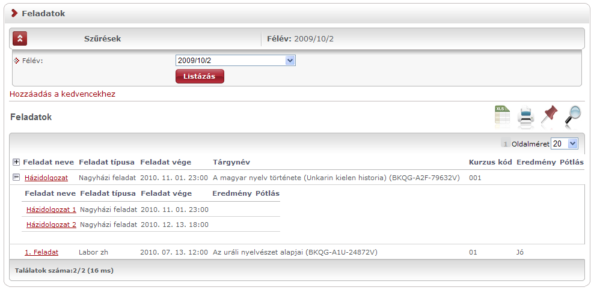Collapse the Házidolgozat row
594x290 pixels.
click(16, 177)
